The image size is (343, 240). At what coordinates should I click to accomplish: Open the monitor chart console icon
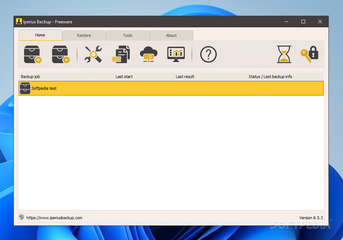pyautogui.click(x=176, y=54)
